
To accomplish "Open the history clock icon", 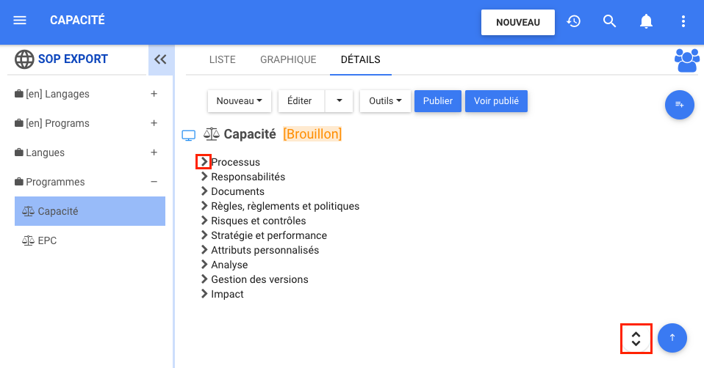I will pyautogui.click(x=574, y=21).
